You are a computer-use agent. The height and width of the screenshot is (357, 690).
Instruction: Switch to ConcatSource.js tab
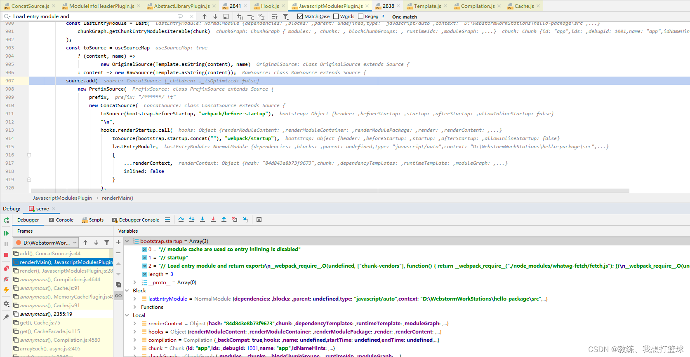click(x=30, y=6)
